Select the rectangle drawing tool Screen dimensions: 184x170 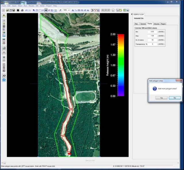(79, 10)
